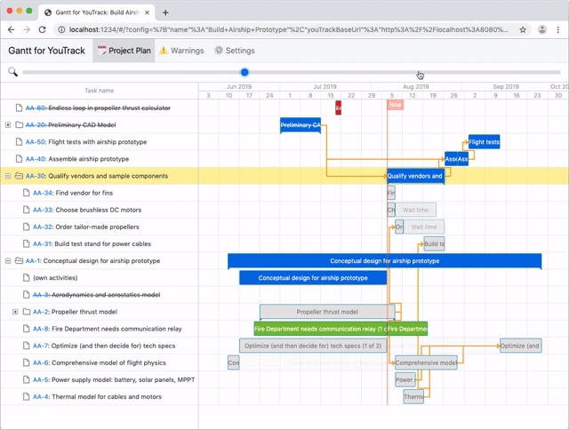Open issue link AA-40
The height and width of the screenshot is (430, 569).
pyautogui.click(x=36, y=159)
